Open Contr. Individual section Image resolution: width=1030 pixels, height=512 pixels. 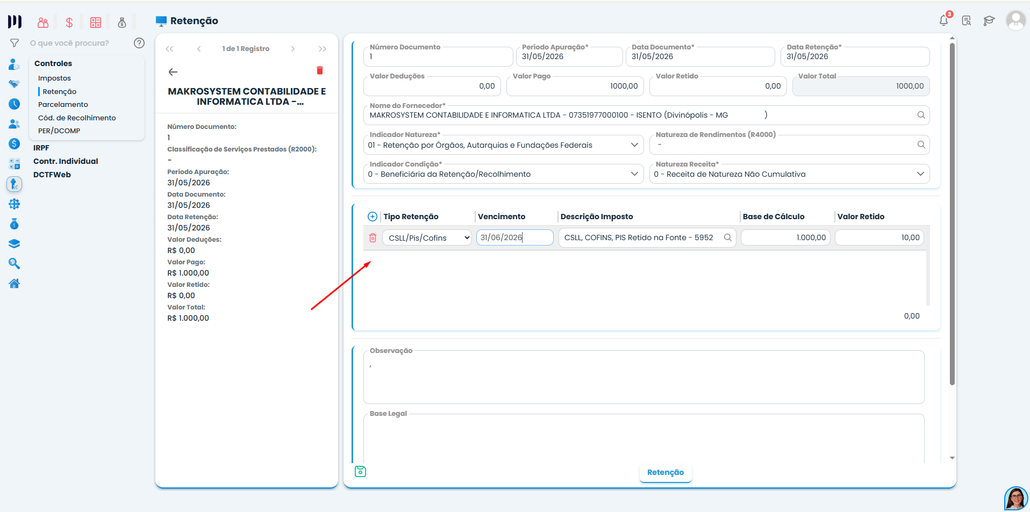66,161
